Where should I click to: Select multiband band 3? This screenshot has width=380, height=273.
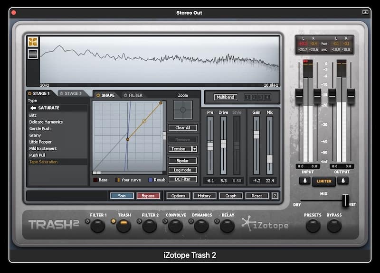[x=261, y=97]
